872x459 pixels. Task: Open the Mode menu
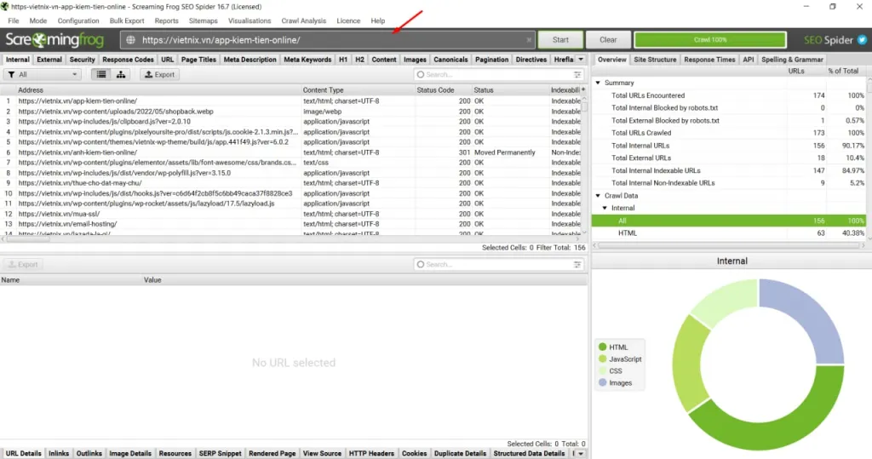coord(37,20)
